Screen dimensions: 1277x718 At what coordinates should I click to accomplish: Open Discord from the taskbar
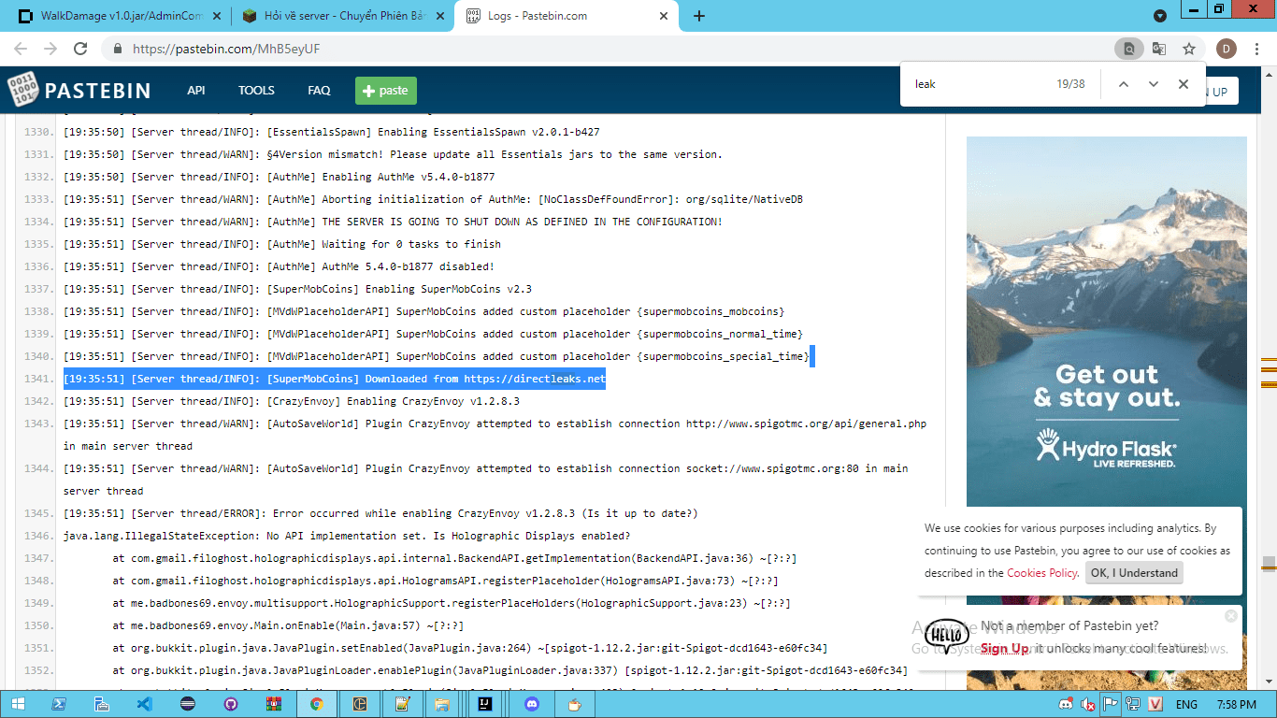click(532, 704)
